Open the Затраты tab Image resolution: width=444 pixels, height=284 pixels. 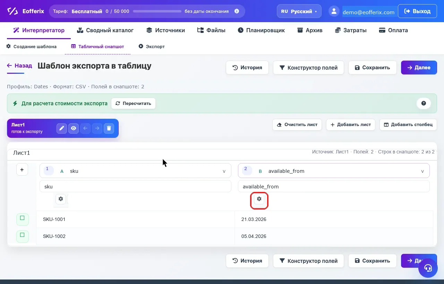(x=351, y=30)
